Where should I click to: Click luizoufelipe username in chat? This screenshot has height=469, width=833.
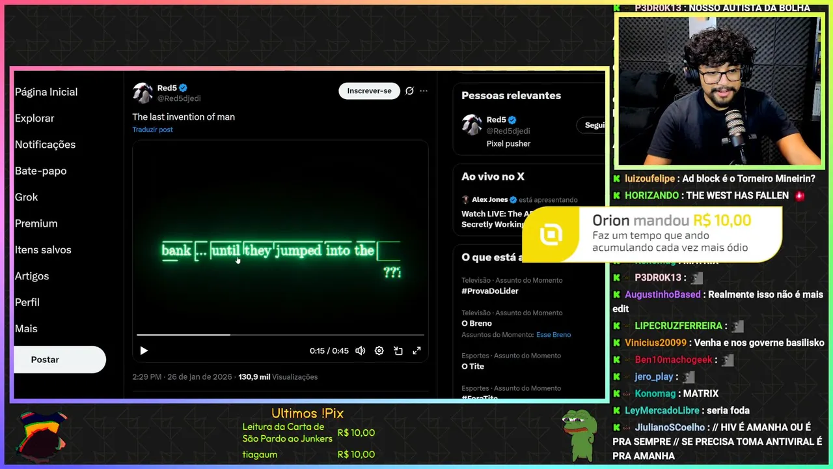coord(649,178)
